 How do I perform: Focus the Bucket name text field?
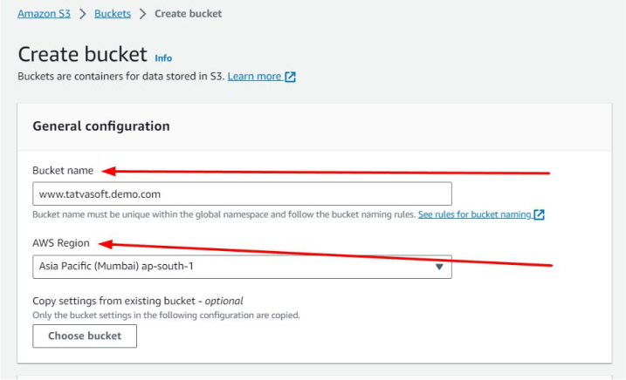(242, 193)
